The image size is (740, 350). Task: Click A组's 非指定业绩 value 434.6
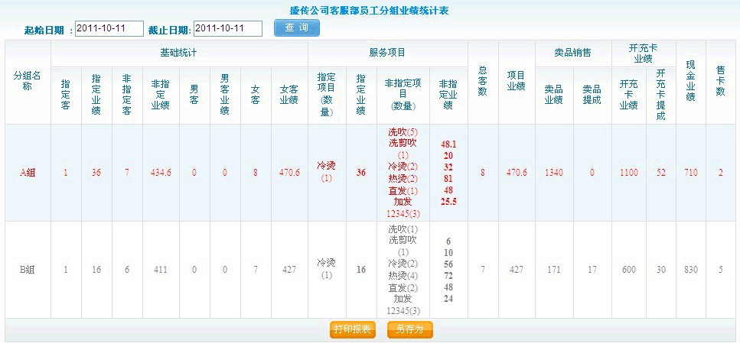click(x=161, y=173)
